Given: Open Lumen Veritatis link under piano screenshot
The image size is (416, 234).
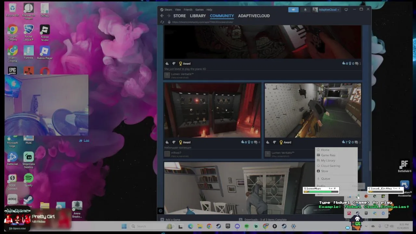Looking at the screenshot, I should [x=182, y=74].
